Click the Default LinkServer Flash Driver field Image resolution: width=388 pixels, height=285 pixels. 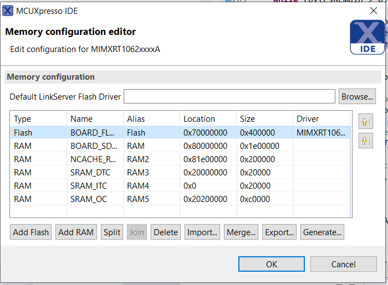pos(229,96)
